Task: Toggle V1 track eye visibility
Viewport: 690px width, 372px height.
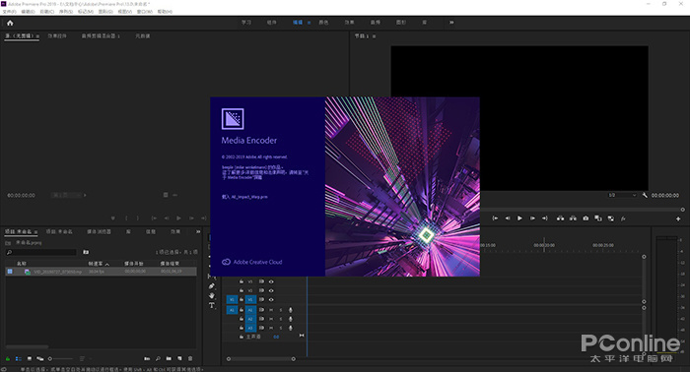Action: point(271,299)
